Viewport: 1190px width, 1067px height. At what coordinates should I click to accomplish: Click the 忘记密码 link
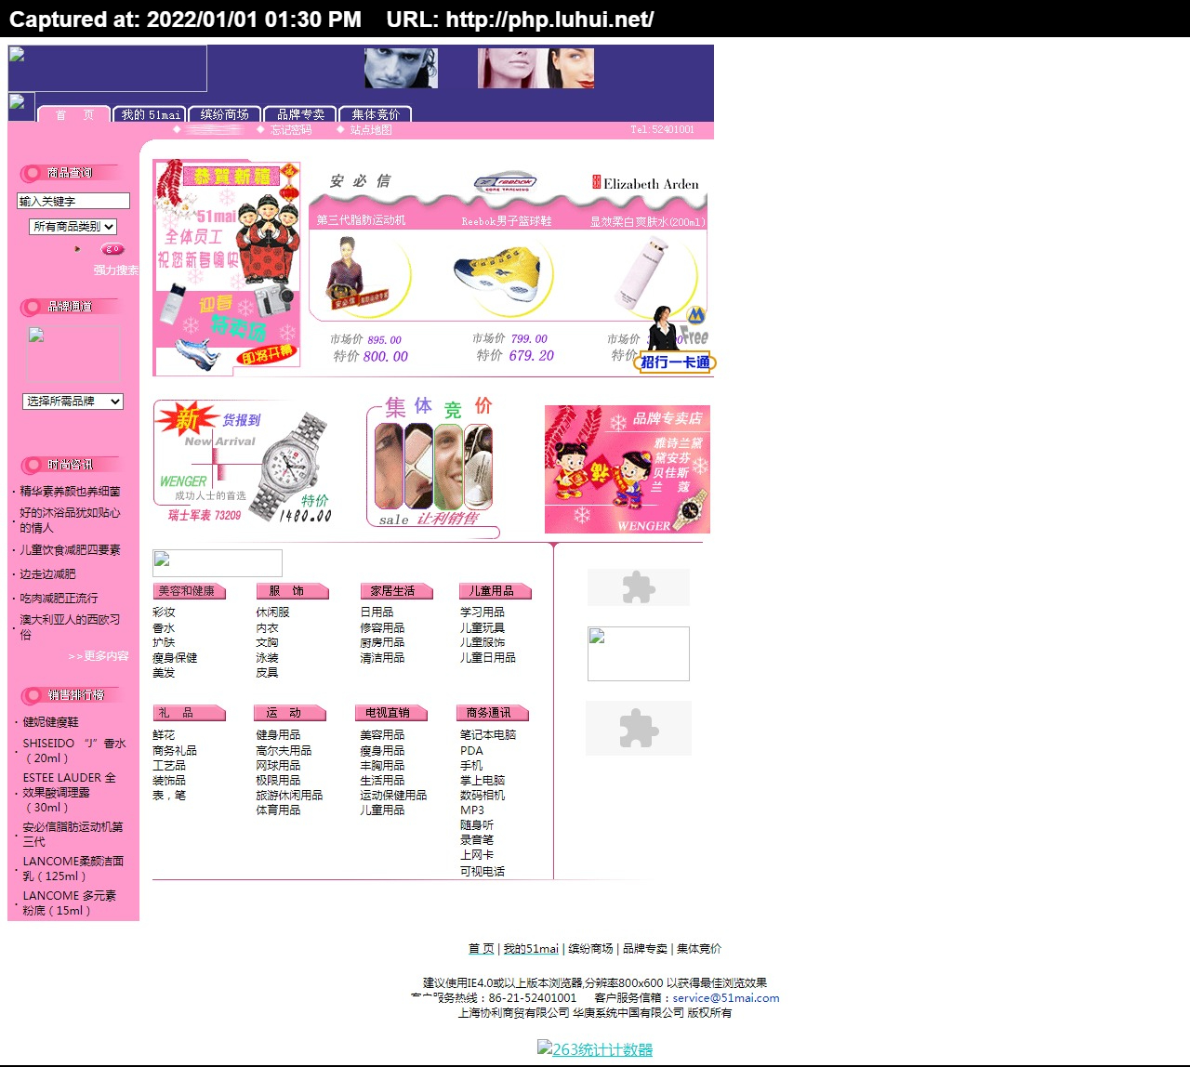tap(291, 130)
